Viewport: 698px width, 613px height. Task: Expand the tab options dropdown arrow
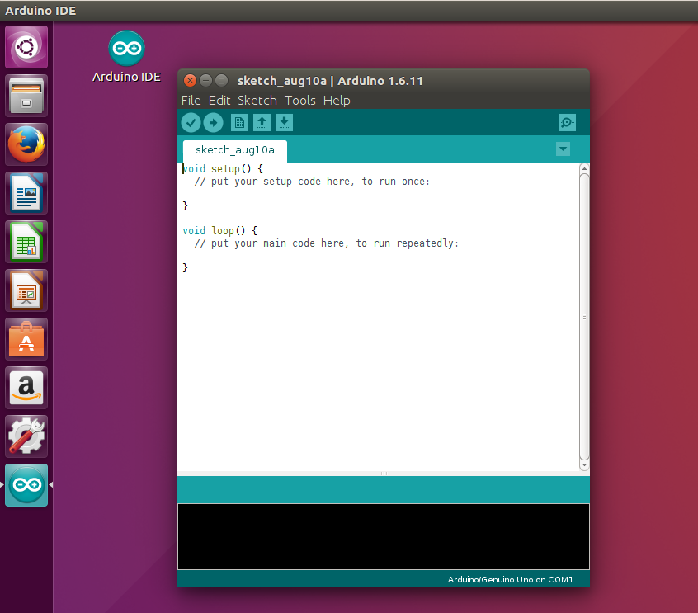(x=564, y=149)
